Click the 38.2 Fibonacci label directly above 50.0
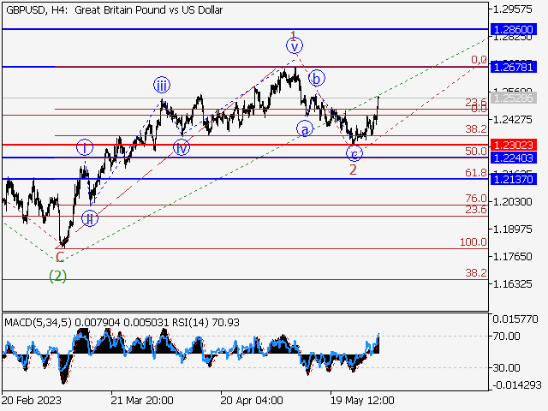Image resolution: width=548 pixels, height=411 pixels. (x=476, y=129)
